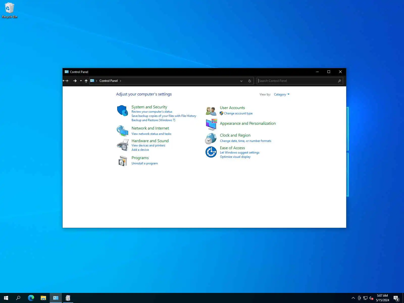Screen dimensions: 404x303
Task: Open Backup and Restore (Windows 7)
Action: point(153,120)
